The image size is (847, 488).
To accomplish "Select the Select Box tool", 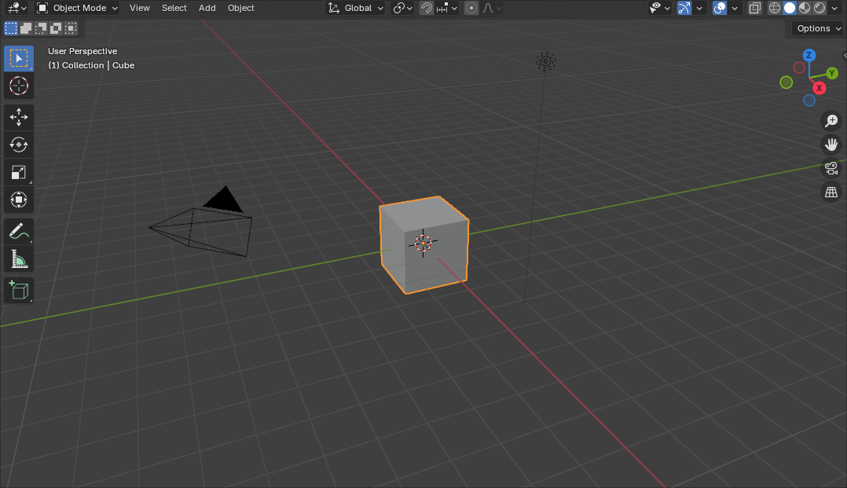I will coord(19,58).
